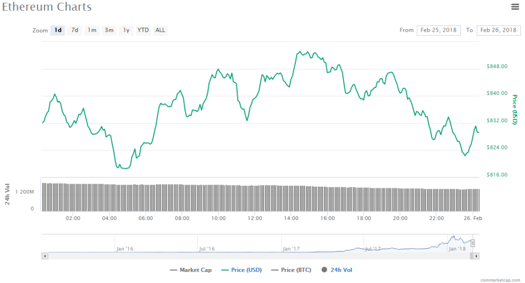
Task: Toggle Price (BTC) legend item
Action: coord(291,270)
